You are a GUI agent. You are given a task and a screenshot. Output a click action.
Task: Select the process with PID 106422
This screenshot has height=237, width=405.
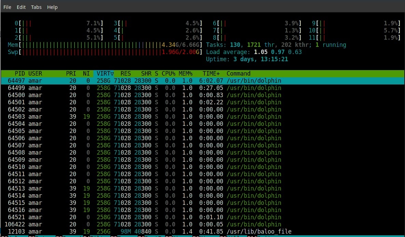point(202,224)
